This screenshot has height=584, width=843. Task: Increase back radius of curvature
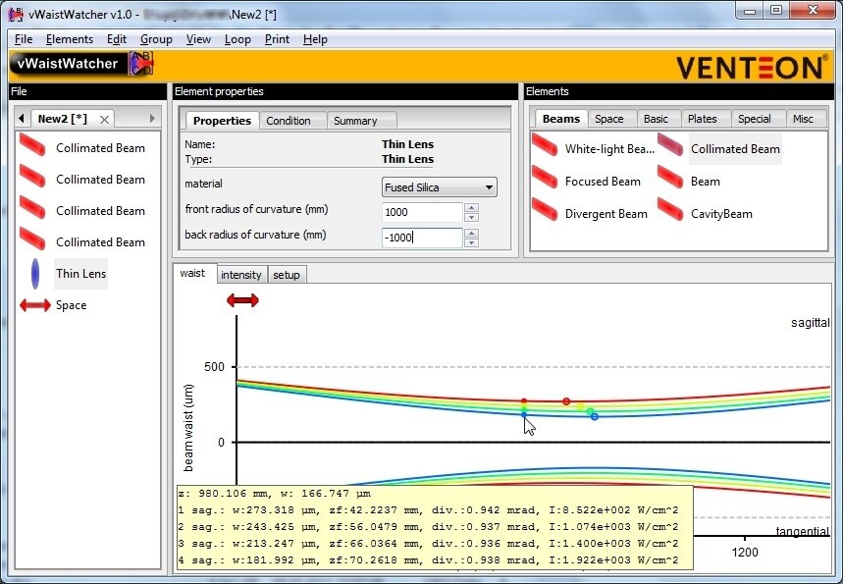pos(471,233)
